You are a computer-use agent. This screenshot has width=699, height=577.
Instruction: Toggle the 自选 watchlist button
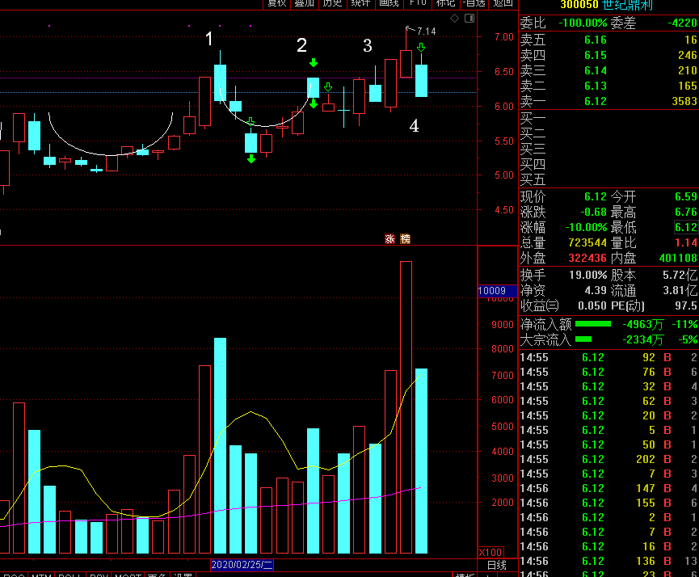474,3
